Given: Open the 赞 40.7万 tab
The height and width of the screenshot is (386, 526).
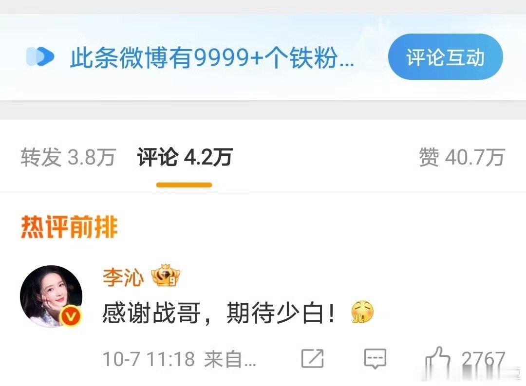Looking at the screenshot, I should point(462,157).
